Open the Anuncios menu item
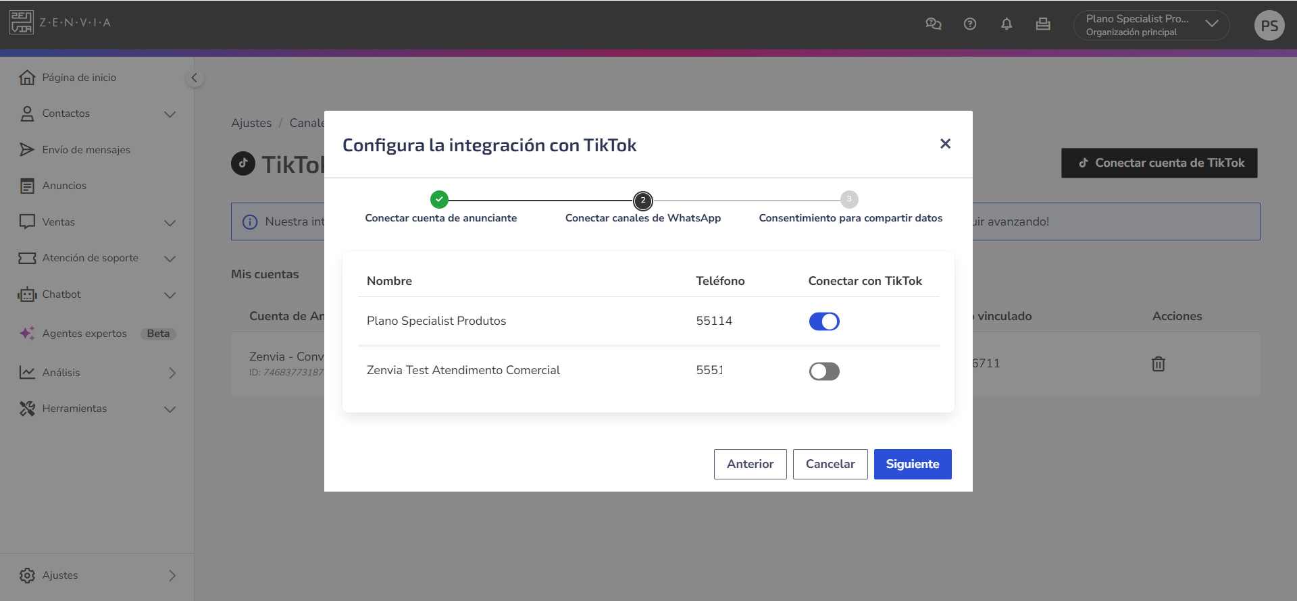Viewport: 1297px width, 601px height. 64,186
